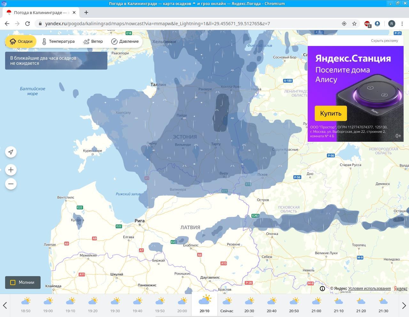
Task: Click Клайпеда city label on map
Action: 53,286
